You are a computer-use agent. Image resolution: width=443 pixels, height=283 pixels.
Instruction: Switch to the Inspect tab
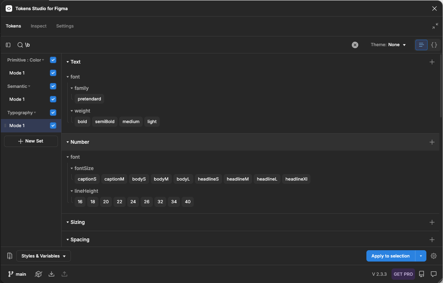pos(39,26)
